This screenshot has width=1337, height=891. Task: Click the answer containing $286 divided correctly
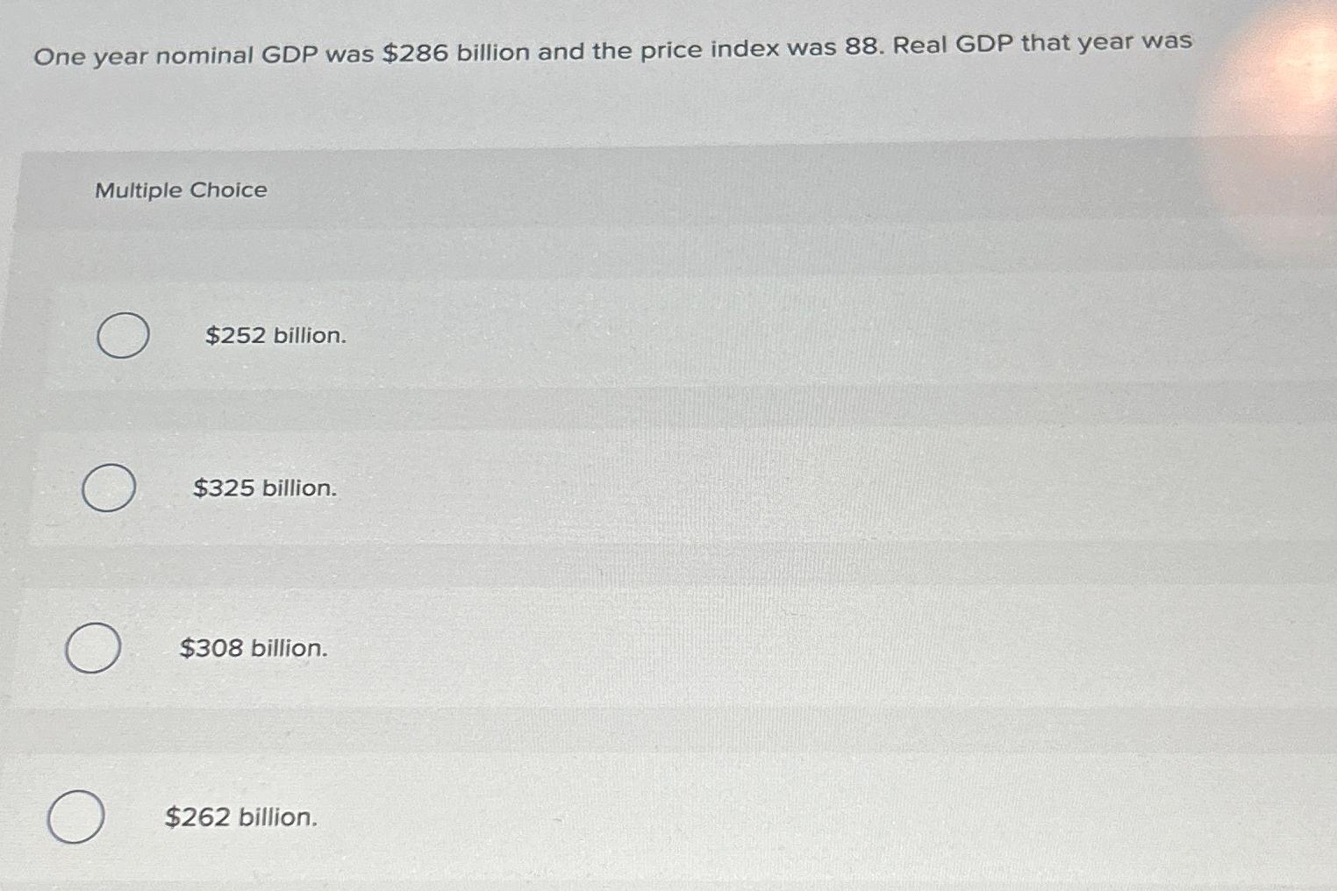[x=265, y=489]
